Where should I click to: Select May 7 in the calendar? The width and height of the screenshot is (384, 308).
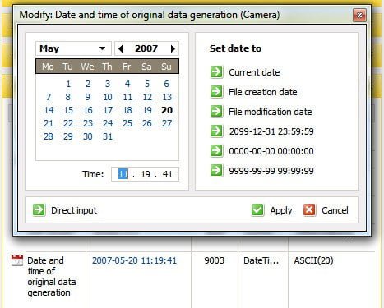pos(49,97)
